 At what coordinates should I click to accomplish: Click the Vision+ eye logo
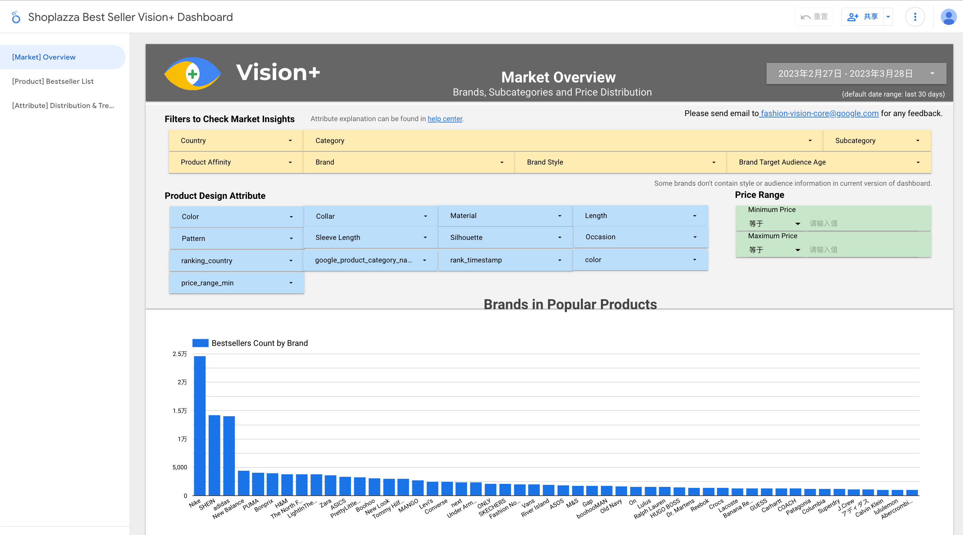click(x=192, y=73)
